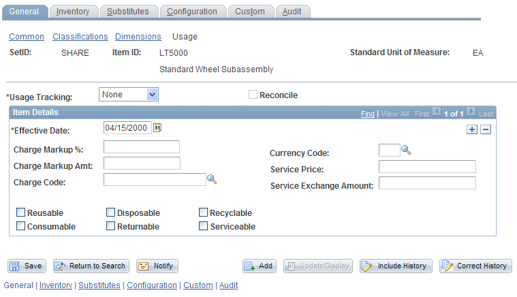Check the Consumable option
This screenshot has width=517, height=297.
pyautogui.click(x=20, y=225)
